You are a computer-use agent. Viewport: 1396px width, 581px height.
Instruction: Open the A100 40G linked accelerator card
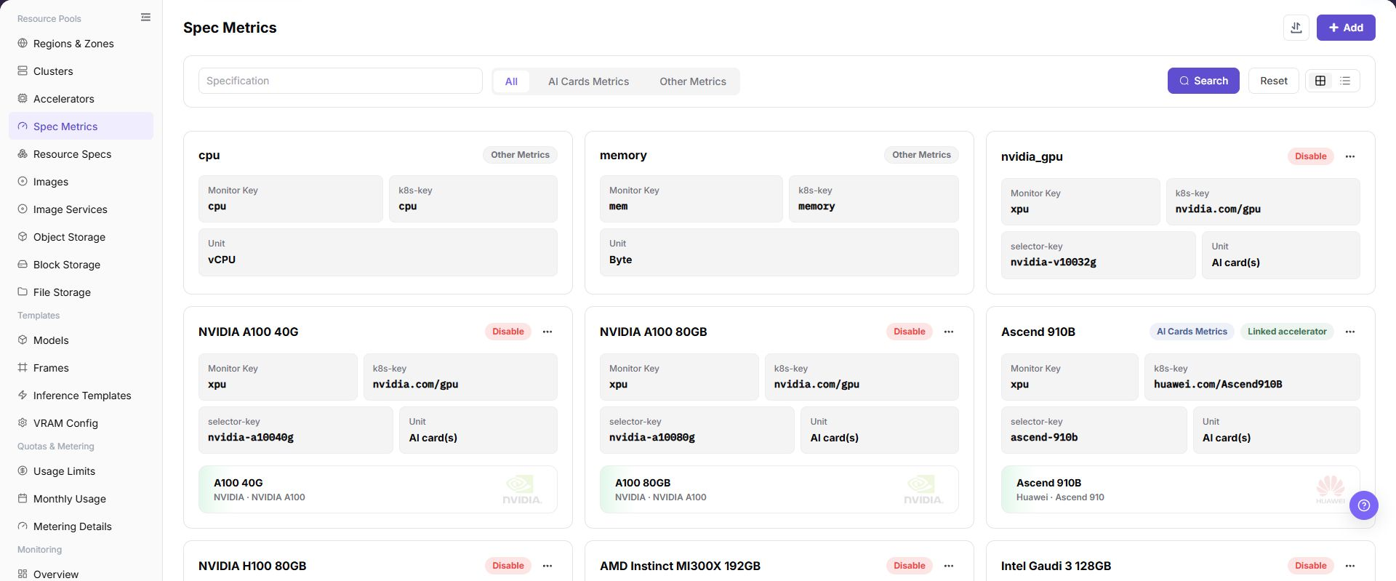tap(378, 489)
